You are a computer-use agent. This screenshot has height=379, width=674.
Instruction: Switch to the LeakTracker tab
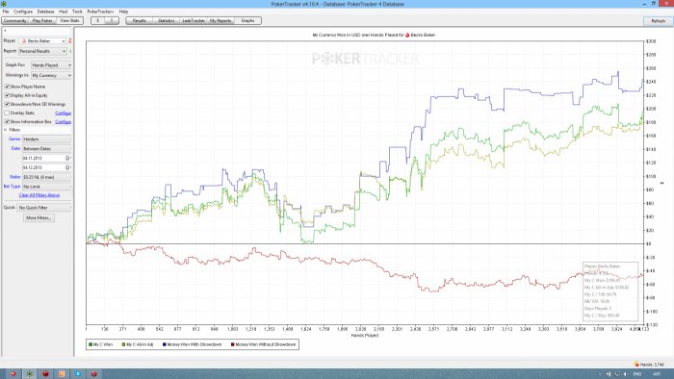(x=194, y=20)
